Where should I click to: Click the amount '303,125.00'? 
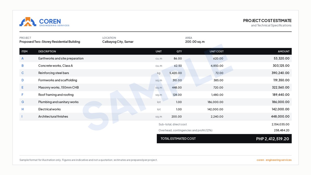281,66
